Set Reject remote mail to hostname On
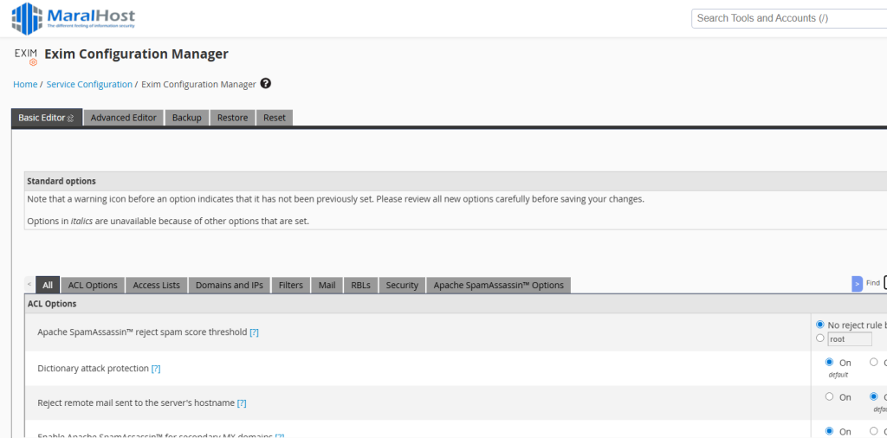Screen dimensions: 887x438 829,396
